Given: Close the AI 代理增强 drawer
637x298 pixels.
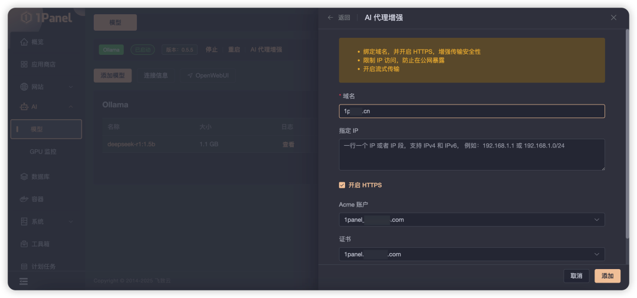Looking at the screenshot, I should [613, 18].
